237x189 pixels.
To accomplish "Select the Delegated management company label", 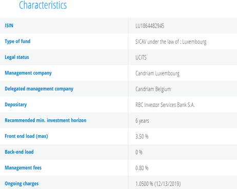I will coord(39,89).
